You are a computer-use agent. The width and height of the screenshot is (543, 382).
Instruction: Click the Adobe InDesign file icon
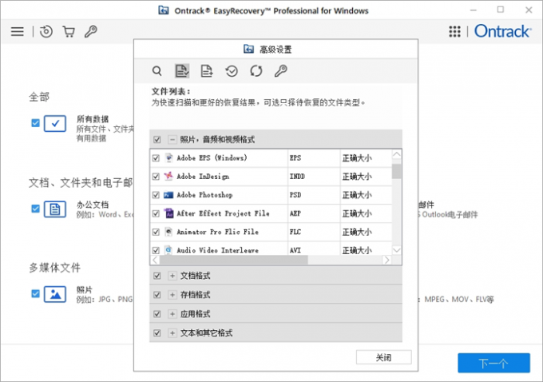pos(168,177)
